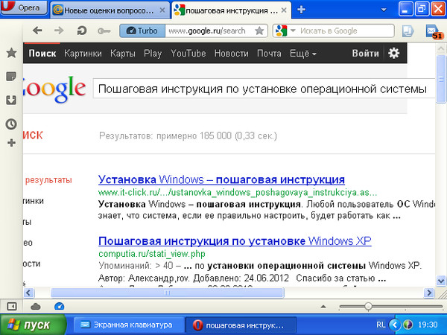The height and width of the screenshot is (335, 447).
Task: Go forward to next page
Action: point(59,31)
